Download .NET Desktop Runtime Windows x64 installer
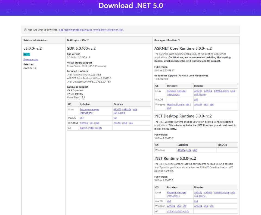The width and height of the screenshot is (261, 215). click(189, 150)
